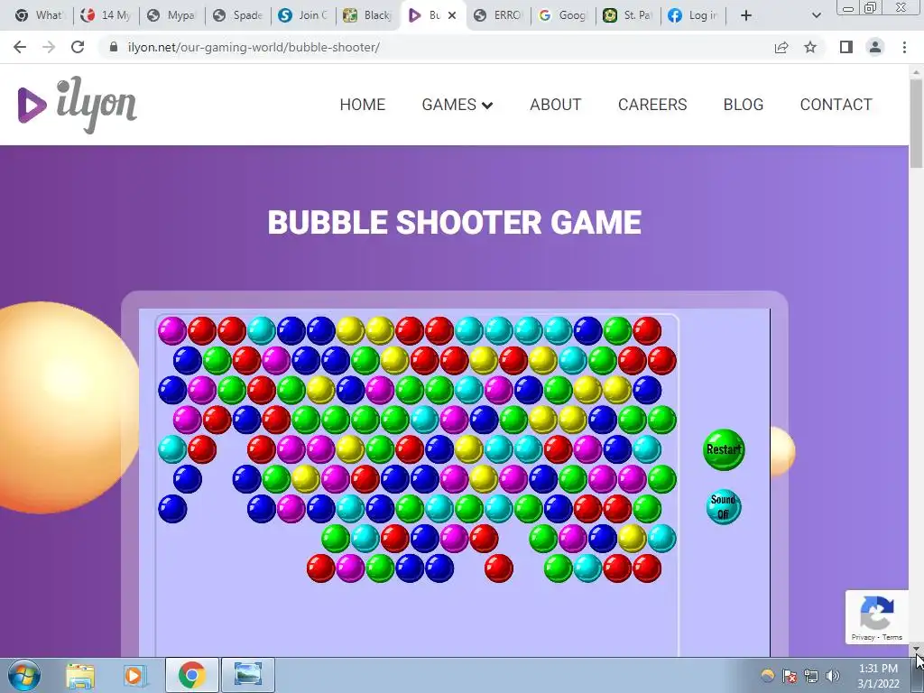924x693 pixels.
Task: Open the reCAPTCHA Terms link
Action: point(892,637)
